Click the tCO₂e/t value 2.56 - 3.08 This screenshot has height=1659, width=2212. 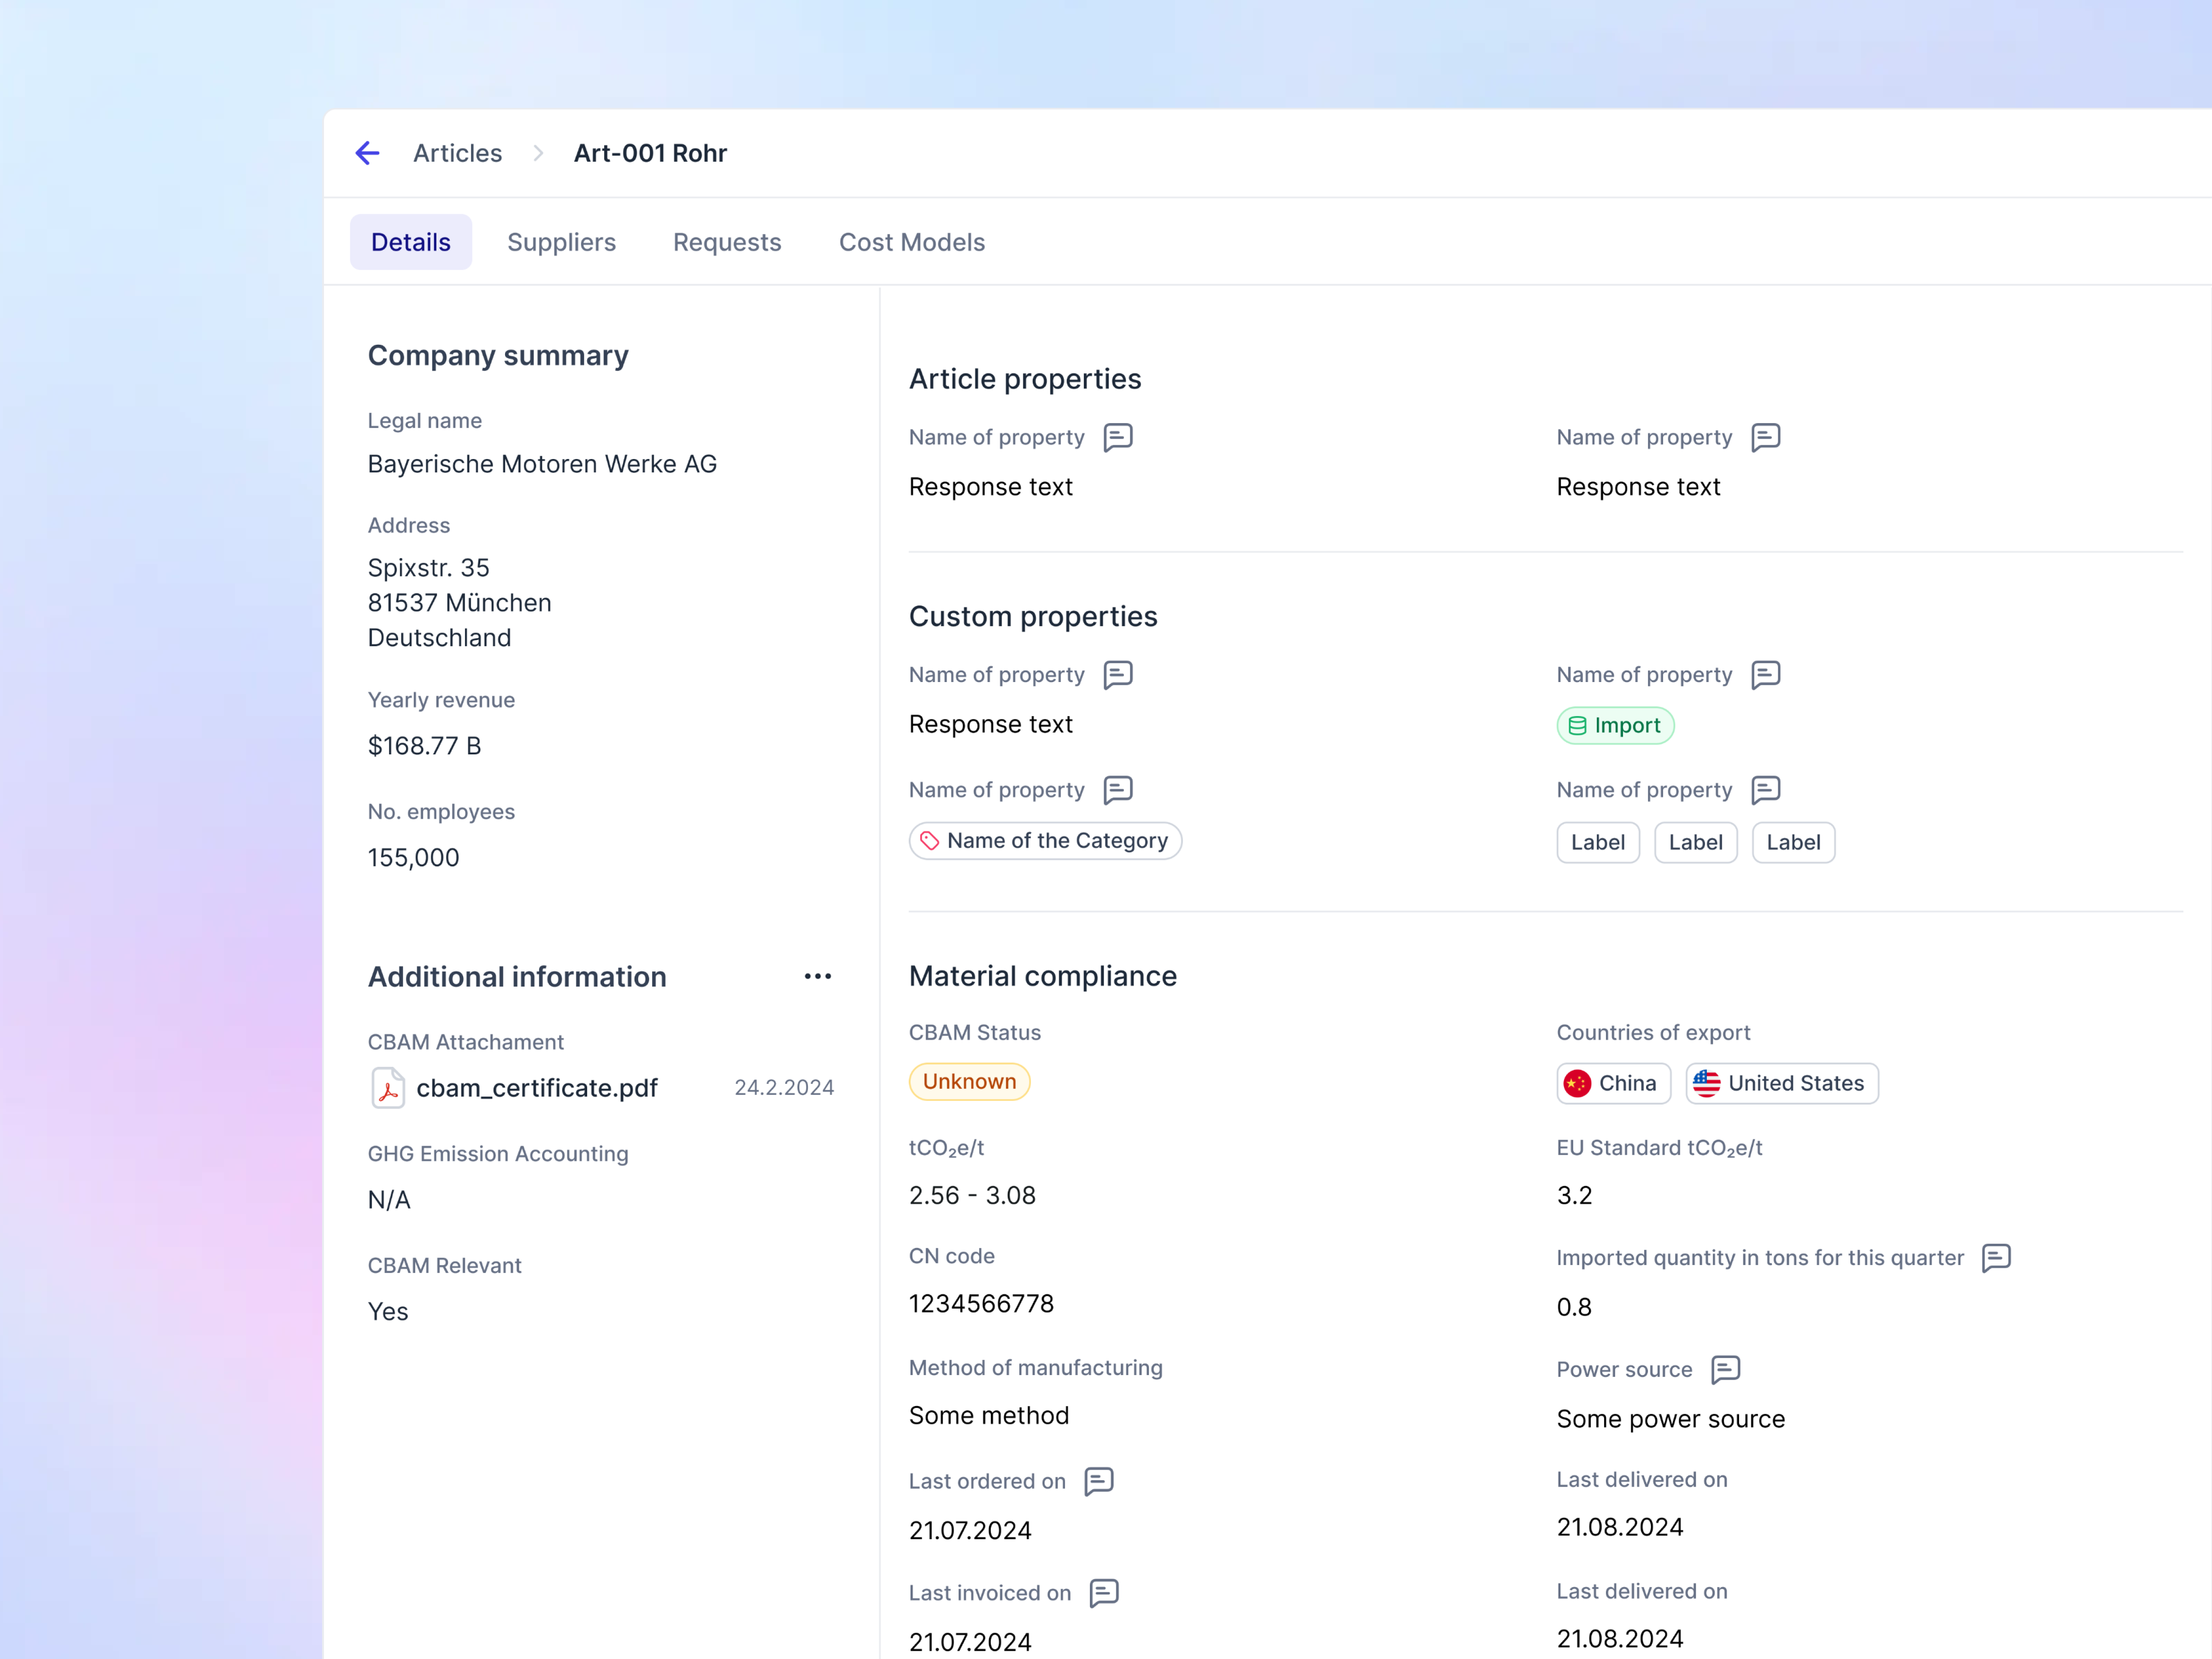[x=972, y=1196]
